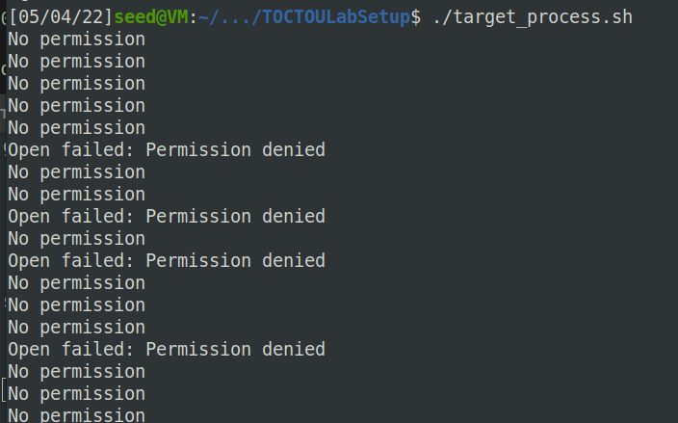Click the blue TOCTOULabSetup directory path
This screenshot has width=678, height=423.
[304, 17]
